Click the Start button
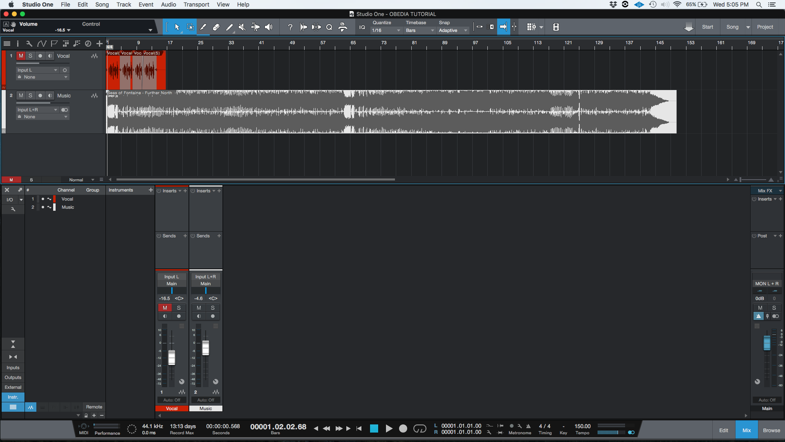The width and height of the screenshot is (785, 442). 708,27
